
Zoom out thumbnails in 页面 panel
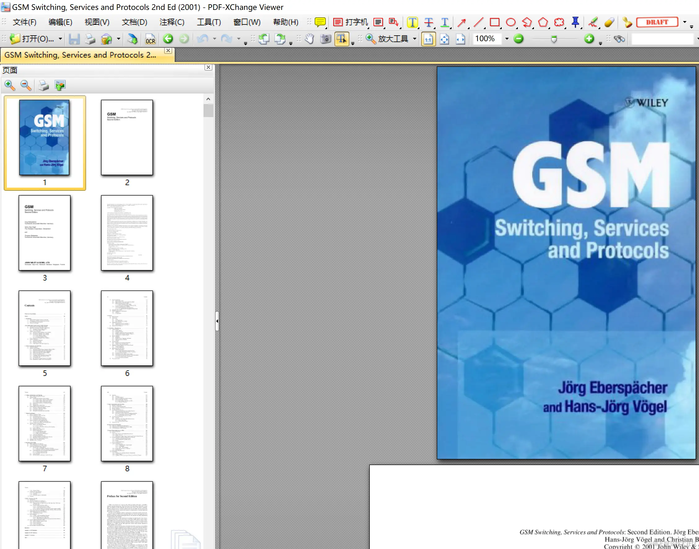click(x=26, y=85)
